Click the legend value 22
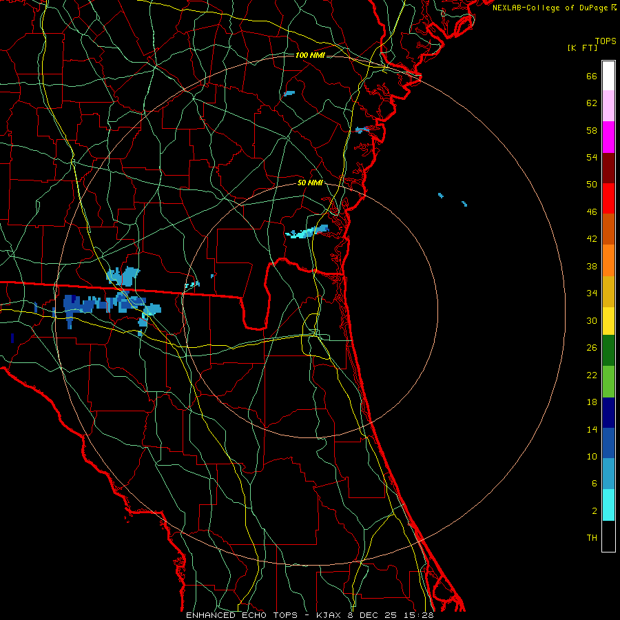 tap(592, 375)
